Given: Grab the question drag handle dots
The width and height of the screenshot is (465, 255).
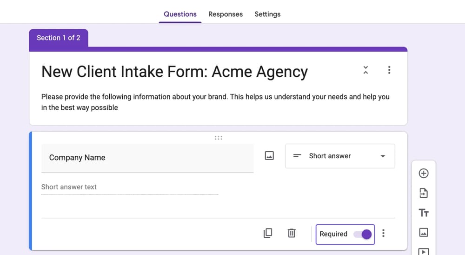Looking at the screenshot, I should [x=219, y=138].
